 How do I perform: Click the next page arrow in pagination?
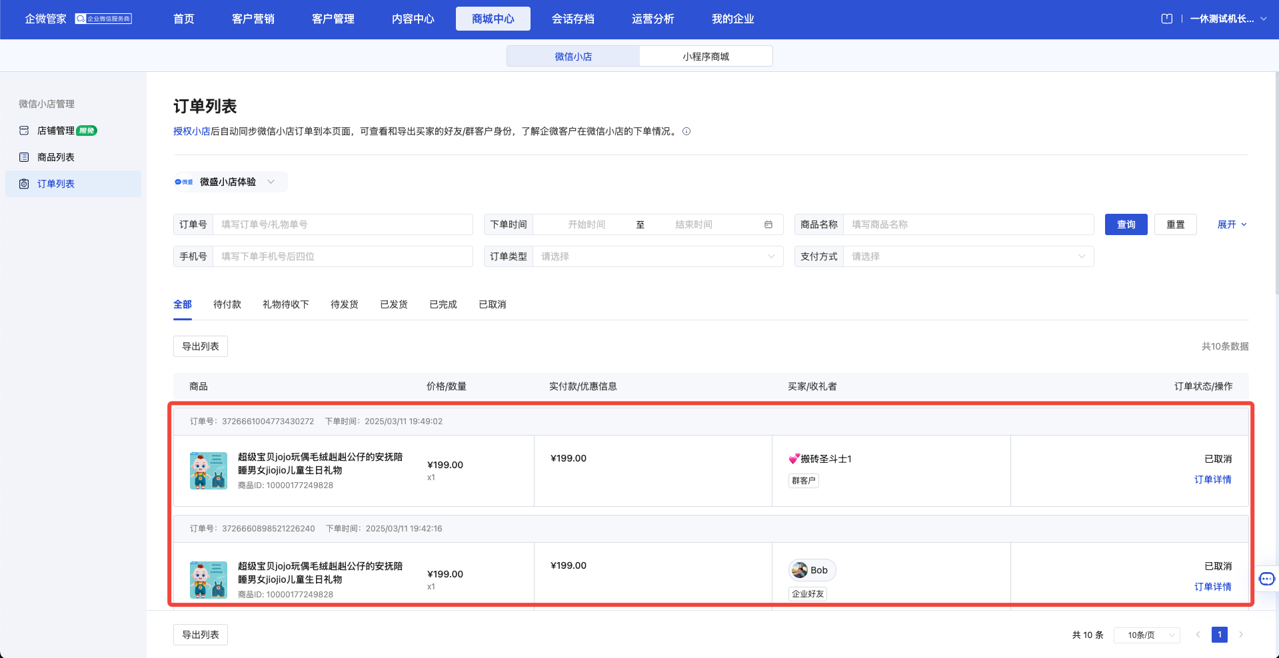coord(1241,635)
